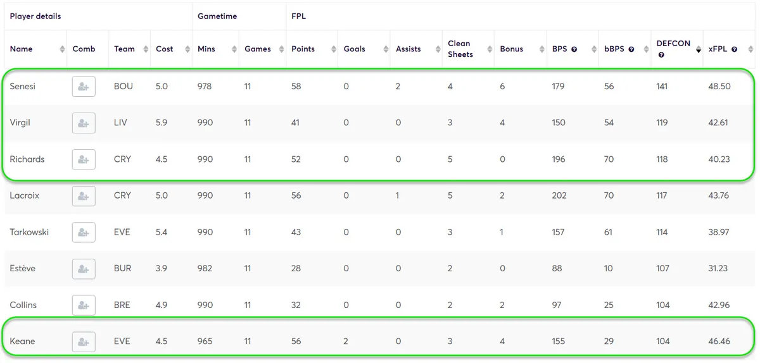Add Lacroix to comparison
Image resolution: width=760 pixels, height=363 pixels.
(x=84, y=196)
